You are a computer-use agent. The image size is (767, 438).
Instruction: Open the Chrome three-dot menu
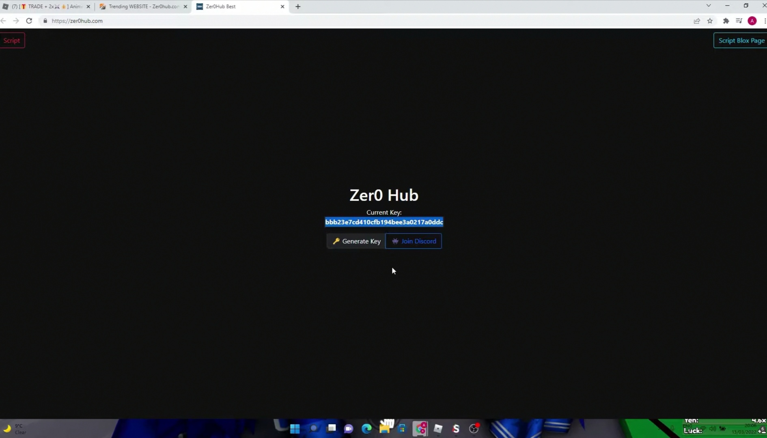tap(765, 21)
